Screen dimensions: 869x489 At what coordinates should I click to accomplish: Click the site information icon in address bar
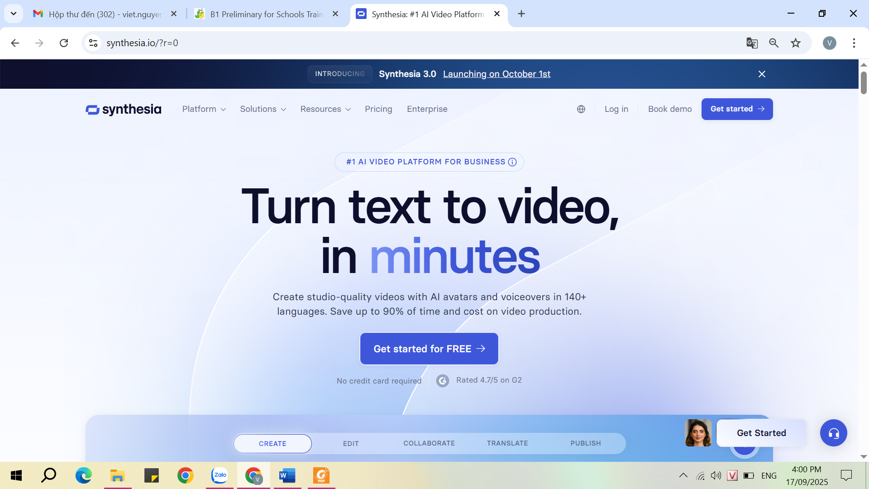(93, 43)
